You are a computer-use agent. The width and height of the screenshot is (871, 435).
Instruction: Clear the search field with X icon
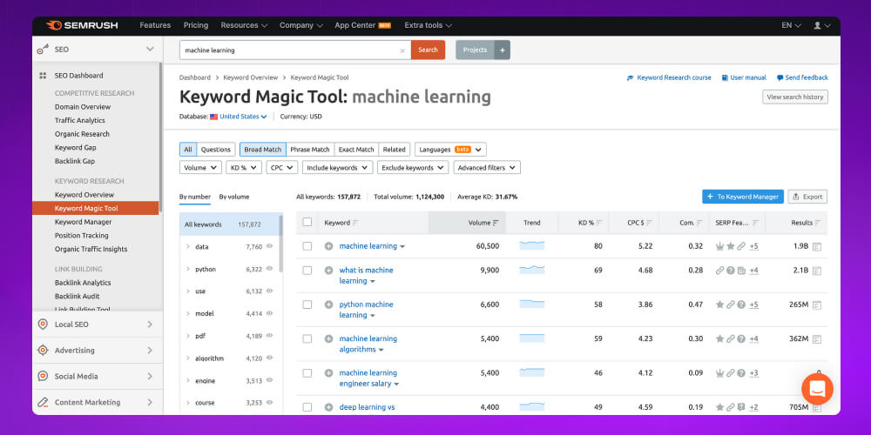[402, 50]
